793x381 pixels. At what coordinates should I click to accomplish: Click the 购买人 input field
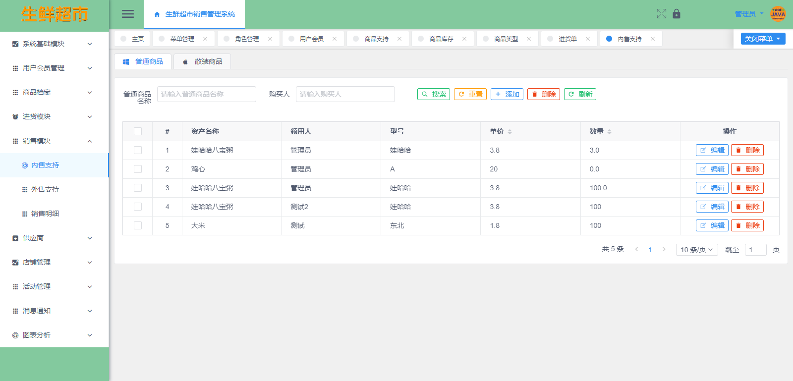pyautogui.click(x=345, y=94)
